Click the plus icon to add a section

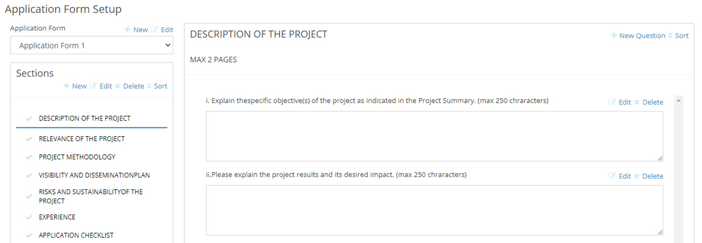coord(66,86)
